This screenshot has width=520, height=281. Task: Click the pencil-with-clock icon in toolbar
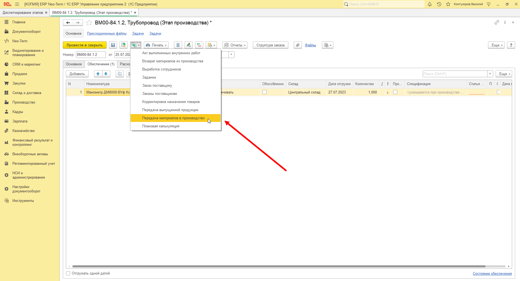tap(189, 45)
